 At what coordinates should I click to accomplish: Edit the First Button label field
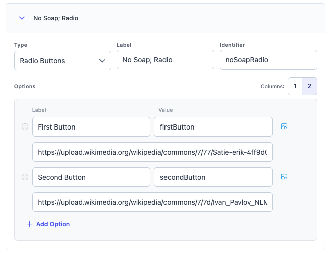91,127
